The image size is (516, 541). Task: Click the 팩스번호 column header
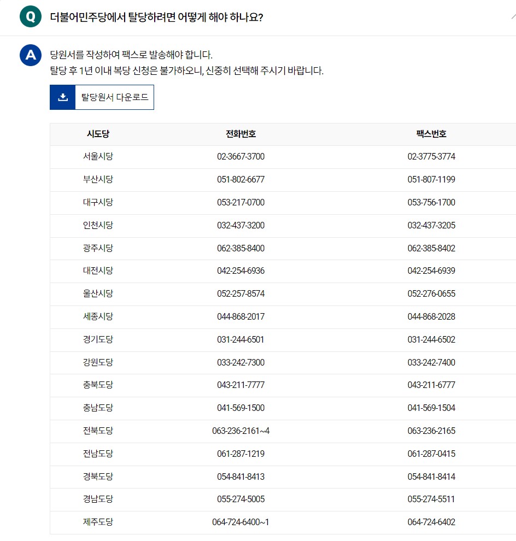click(431, 134)
